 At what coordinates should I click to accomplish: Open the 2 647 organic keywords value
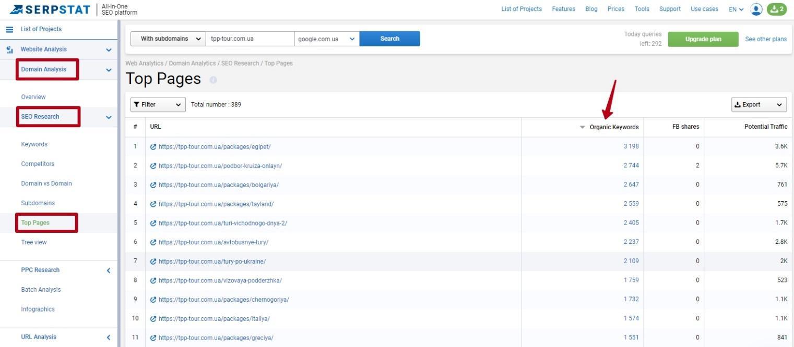coord(631,185)
